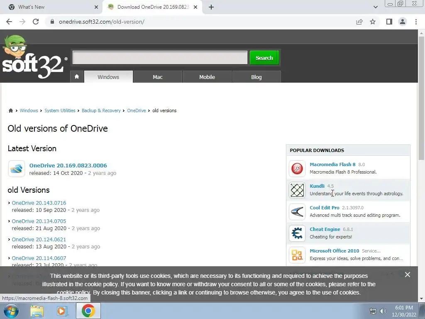Screen dimensions: 425x319
Task: Click the page vertical scrollbar thumb
Action: click(421, 98)
